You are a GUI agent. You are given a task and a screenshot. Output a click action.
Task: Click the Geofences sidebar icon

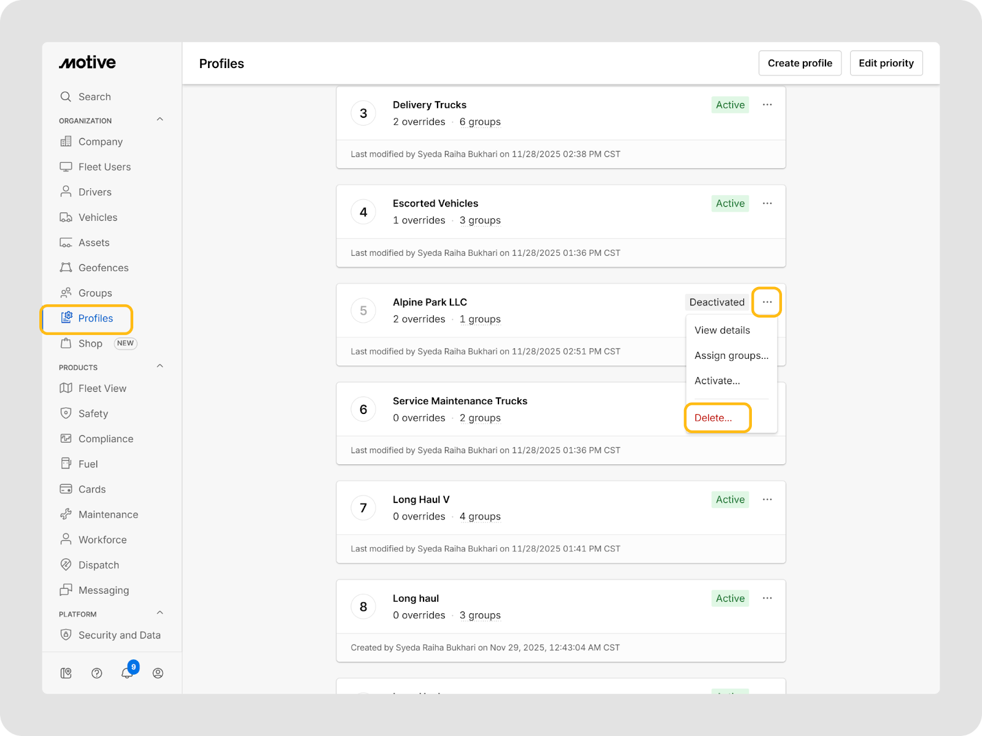66,267
